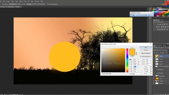Image resolution: width=169 pixels, height=95 pixels.
Task: Add a Color Balance adjustment
Action: tap(159, 27)
